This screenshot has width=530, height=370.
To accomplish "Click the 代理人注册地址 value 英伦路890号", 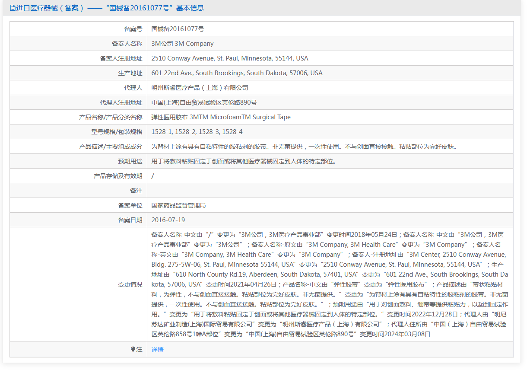I will click(204, 102).
